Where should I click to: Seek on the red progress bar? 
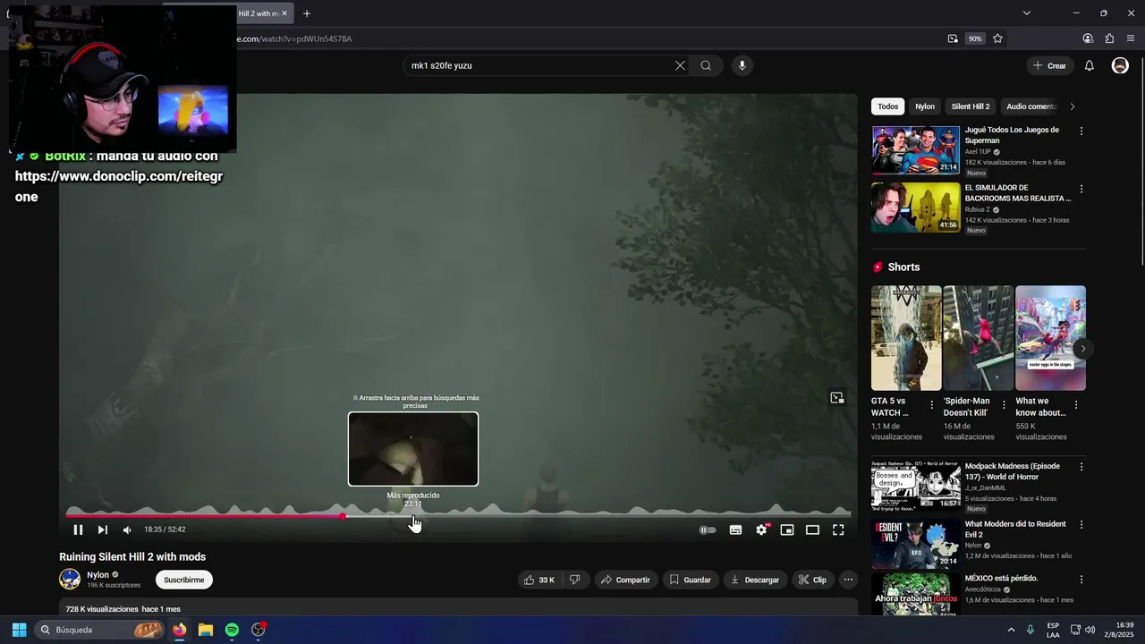click(x=206, y=516)
